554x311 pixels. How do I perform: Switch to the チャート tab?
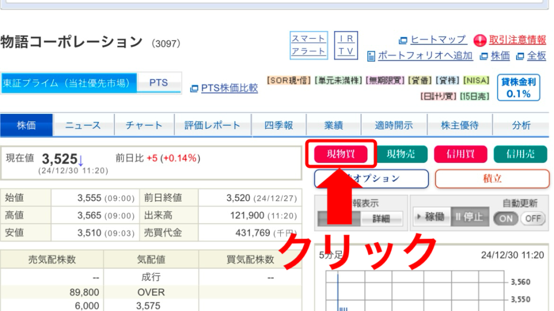click(144, 125)
